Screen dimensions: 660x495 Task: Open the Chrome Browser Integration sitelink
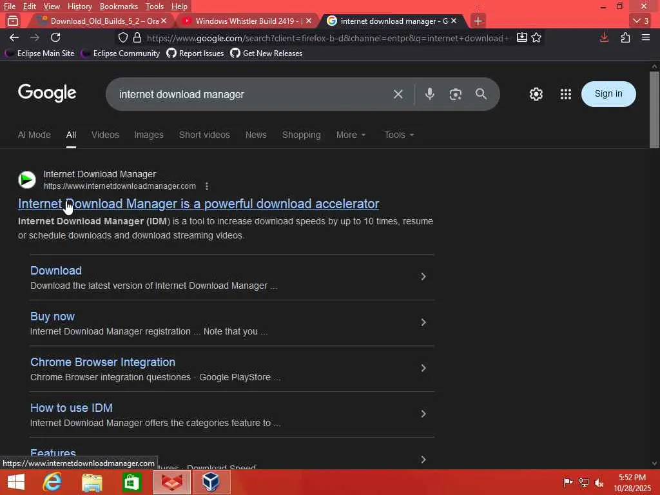point(102,362)
